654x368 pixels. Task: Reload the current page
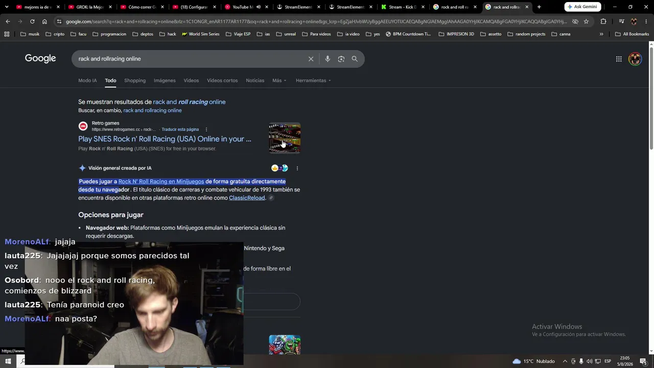(32, 21)
